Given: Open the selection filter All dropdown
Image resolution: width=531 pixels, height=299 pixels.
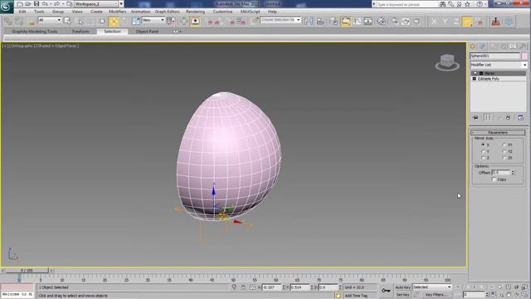Looking at the screenshot, I should [x=50, y=20].
